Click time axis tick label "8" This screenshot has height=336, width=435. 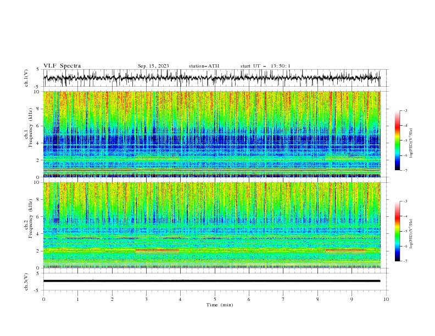[x=317, y=299]
